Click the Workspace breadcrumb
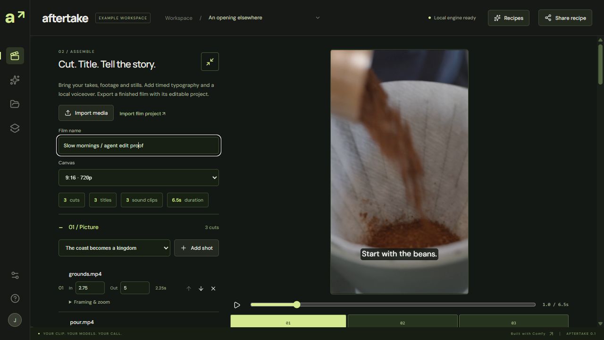Image resolution: width=604 pixels, height=340 pixels. pyautogui.click(x=179, y=18)
